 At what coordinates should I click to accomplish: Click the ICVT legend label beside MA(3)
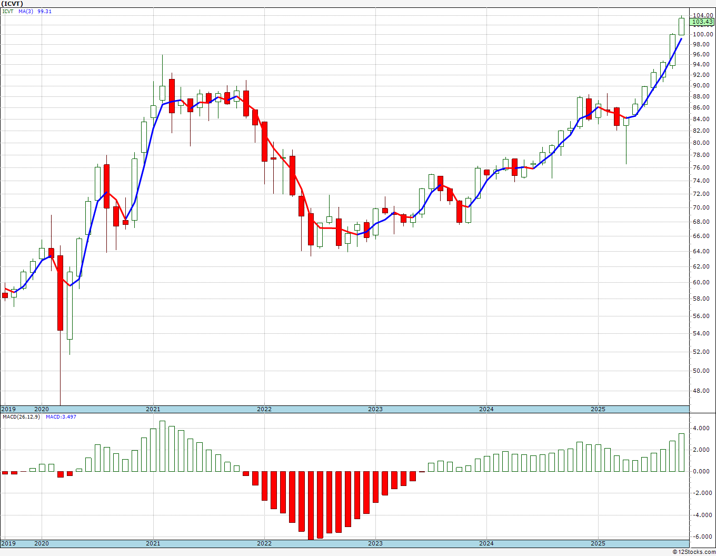point(8,11)
